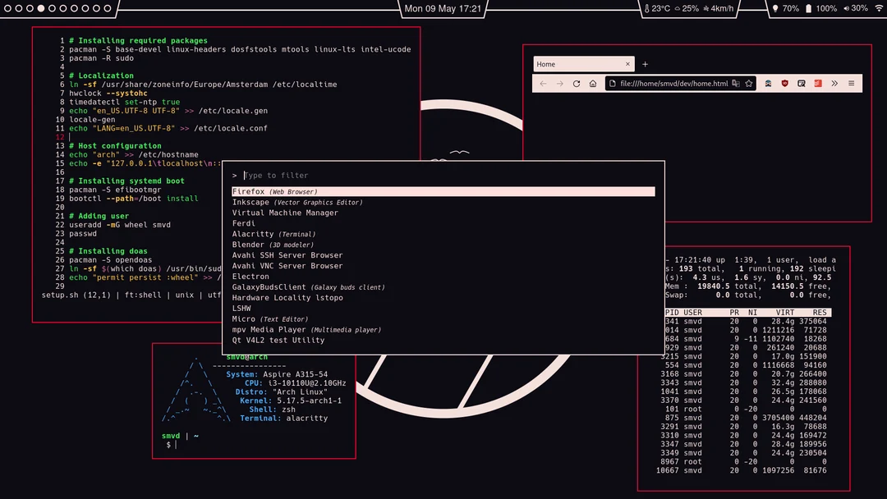Image resolution: width=887 pixels, height=499 pixels.
Task: Toggle the bookmark star for home.html
Action: click(x=748, y=83)
